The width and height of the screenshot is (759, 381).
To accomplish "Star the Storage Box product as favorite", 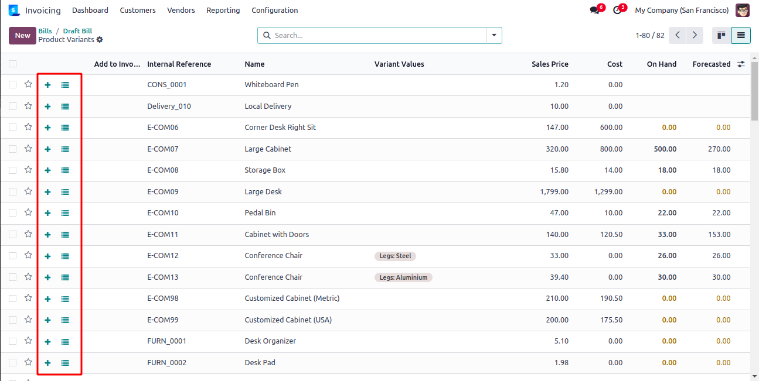I will point(28,170).
